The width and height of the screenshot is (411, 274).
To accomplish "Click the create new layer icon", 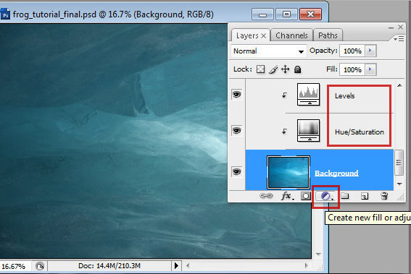I will (365, 196).
